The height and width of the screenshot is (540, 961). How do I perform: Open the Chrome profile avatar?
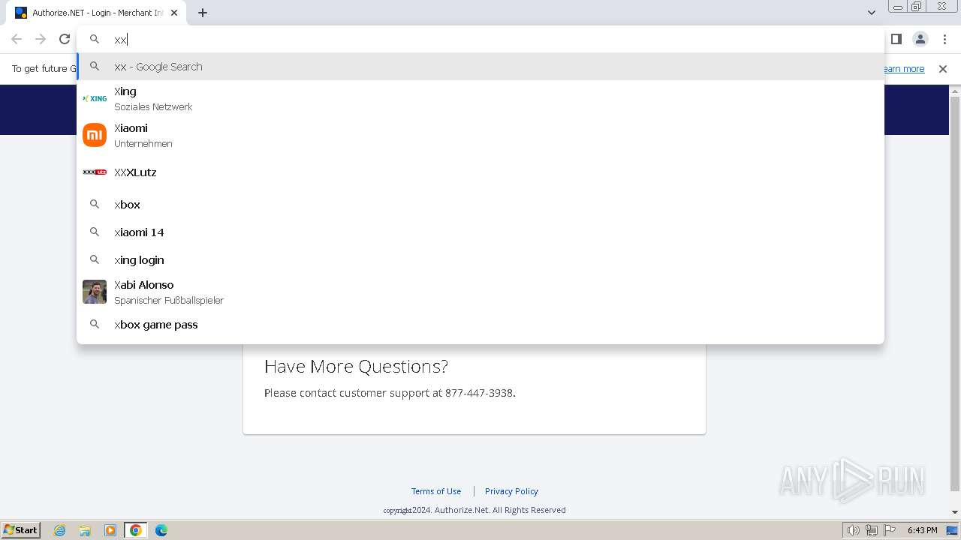coord(920,39)
